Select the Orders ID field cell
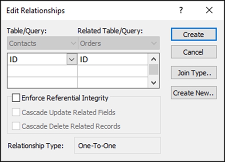 [113, 59]
